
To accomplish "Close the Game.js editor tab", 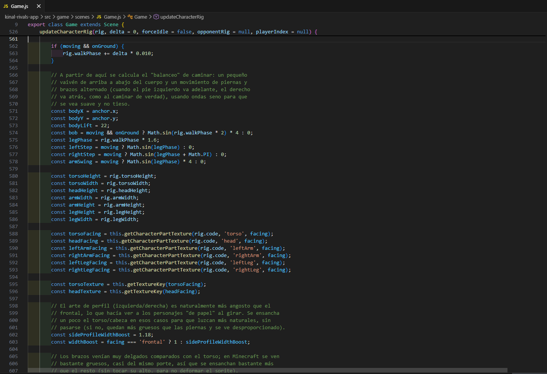I will (39, 6).
